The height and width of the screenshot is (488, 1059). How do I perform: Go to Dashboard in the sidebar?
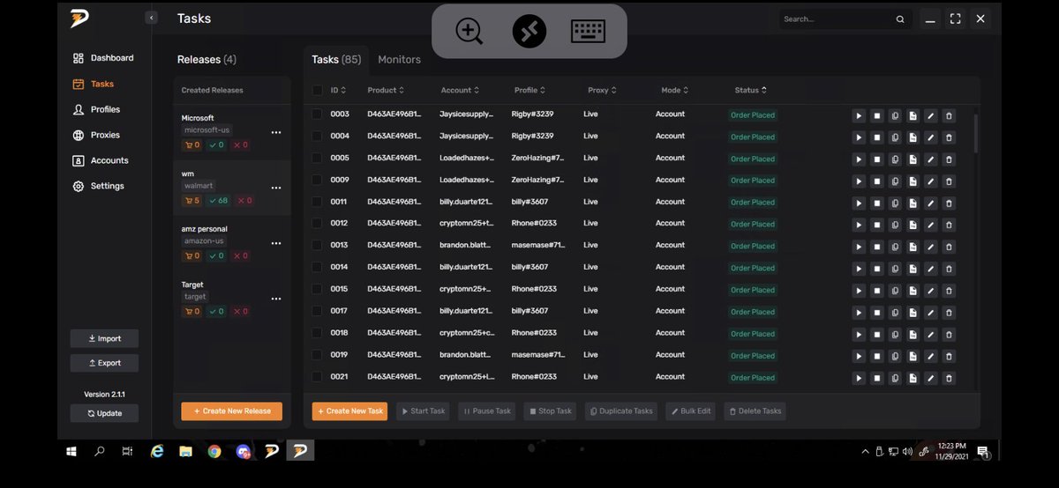[x=103, y=58]
